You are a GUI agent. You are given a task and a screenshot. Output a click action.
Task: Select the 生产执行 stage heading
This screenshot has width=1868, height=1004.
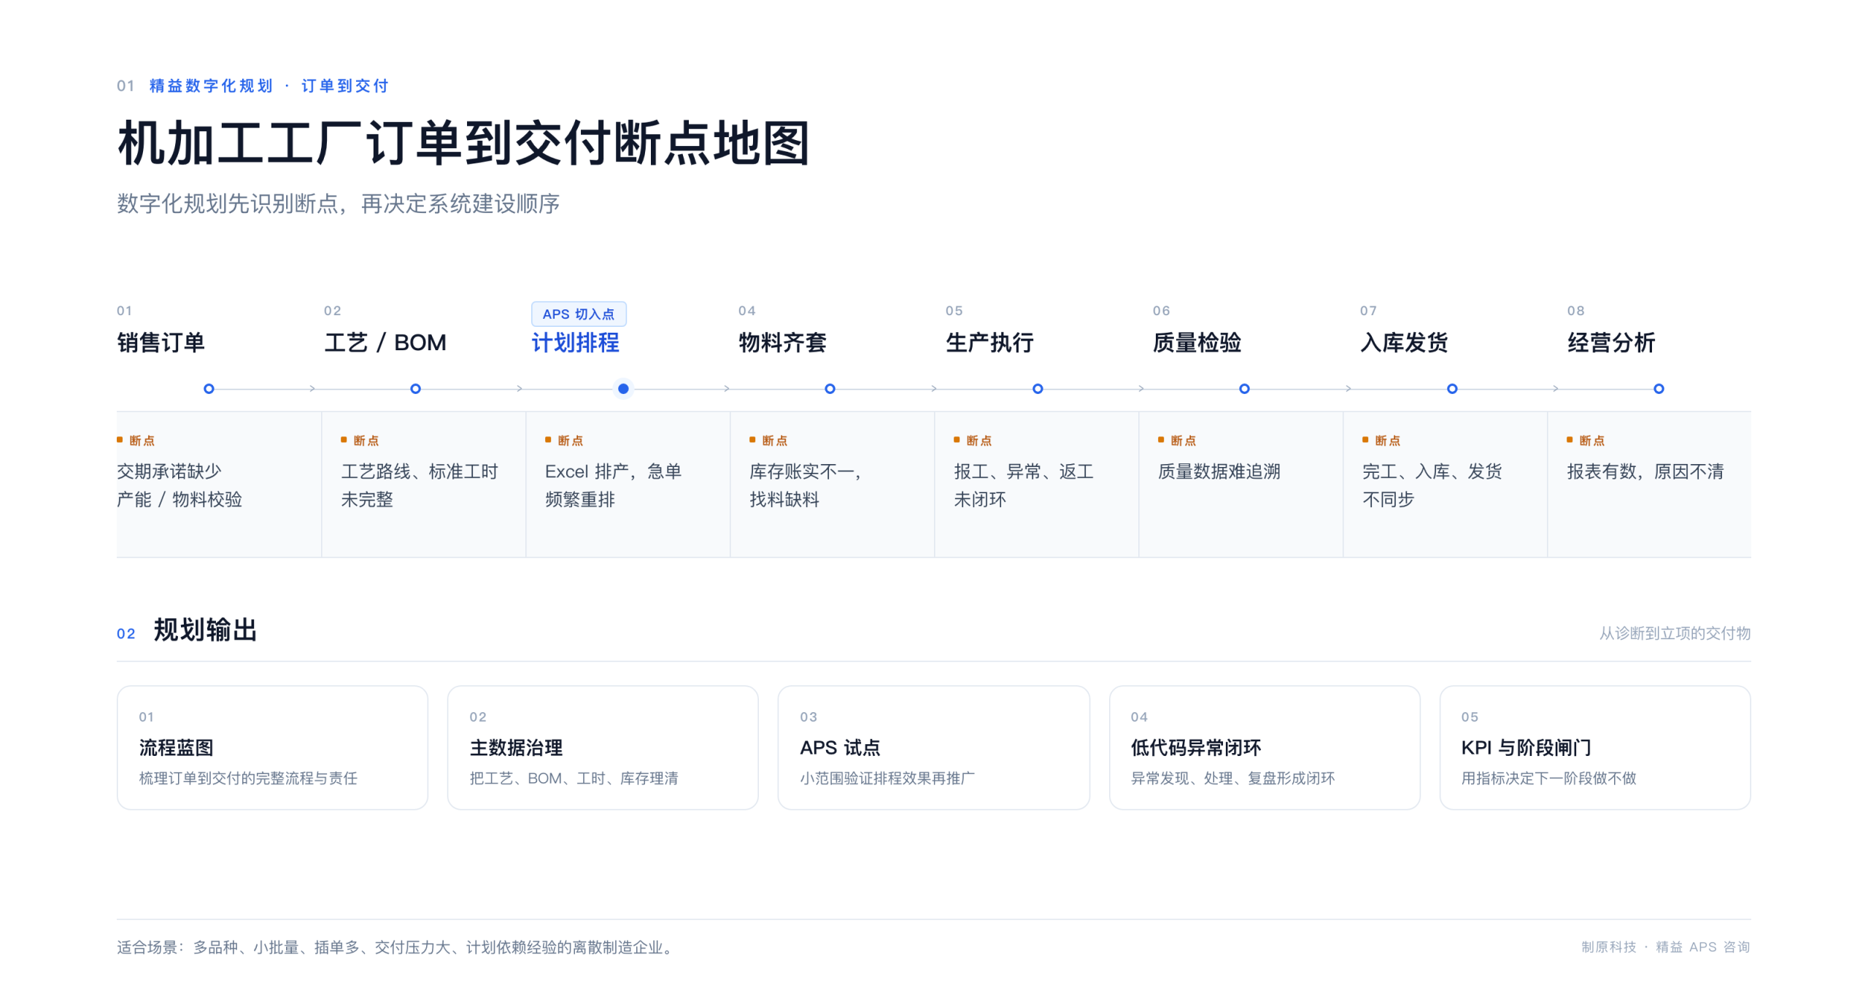(x=989, y=342)
